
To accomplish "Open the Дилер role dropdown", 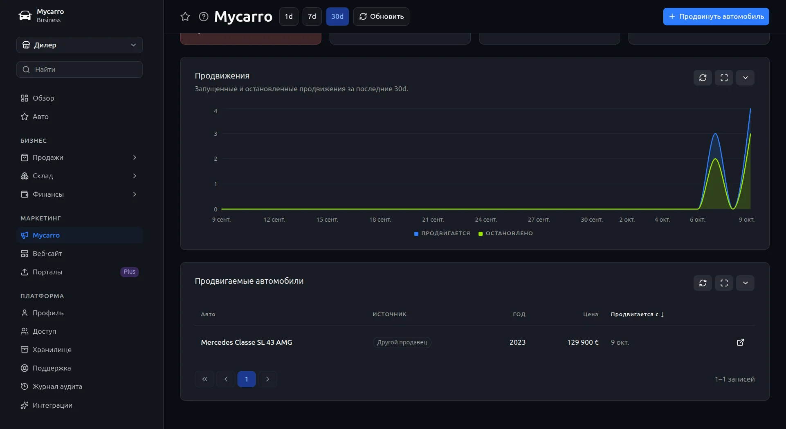I will 79,45.
